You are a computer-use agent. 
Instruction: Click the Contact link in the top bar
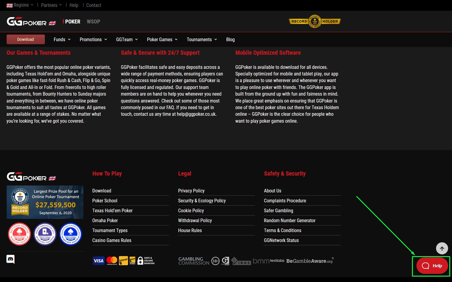tap(94, 5)
